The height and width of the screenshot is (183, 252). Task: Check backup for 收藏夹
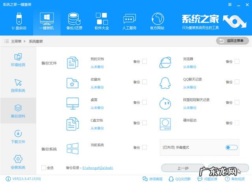pos(145,82)
